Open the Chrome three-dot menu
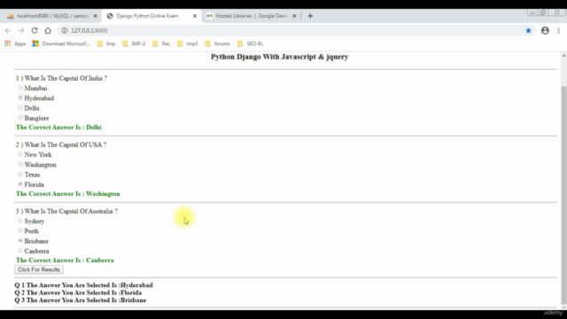The height and width of the screenshot is (319, 567). [559, 31]
